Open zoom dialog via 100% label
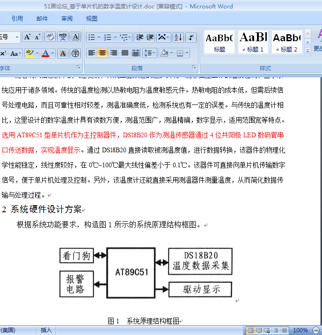 [300, 330]
